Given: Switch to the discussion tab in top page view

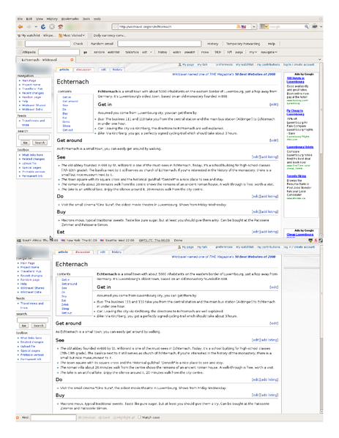Looking at the screenshot, I should 83,69.
